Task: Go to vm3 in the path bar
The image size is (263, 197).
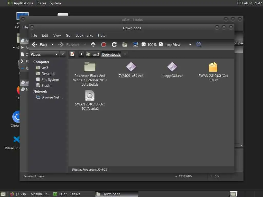Action: [93, 54]
